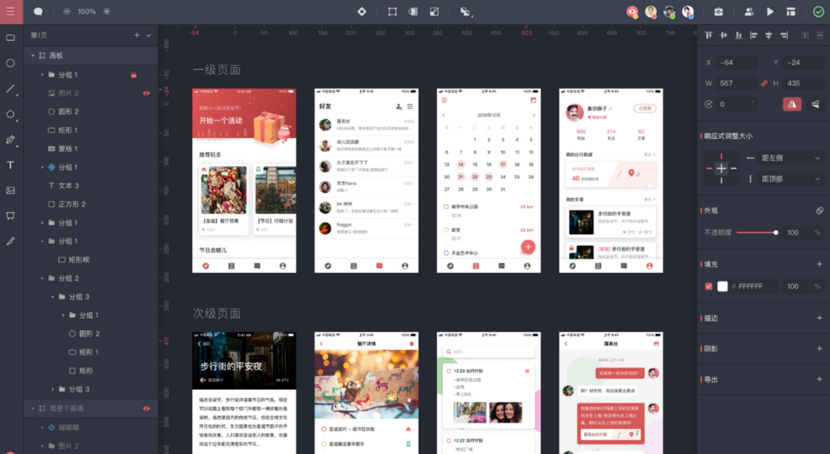
Task: Select the 第1页 page tab
Action: (x=39, y=35)
